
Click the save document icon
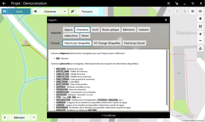pos(185,11)
